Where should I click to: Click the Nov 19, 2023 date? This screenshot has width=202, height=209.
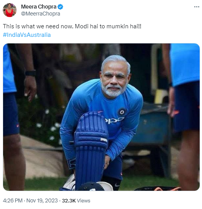tap(42, 200)
